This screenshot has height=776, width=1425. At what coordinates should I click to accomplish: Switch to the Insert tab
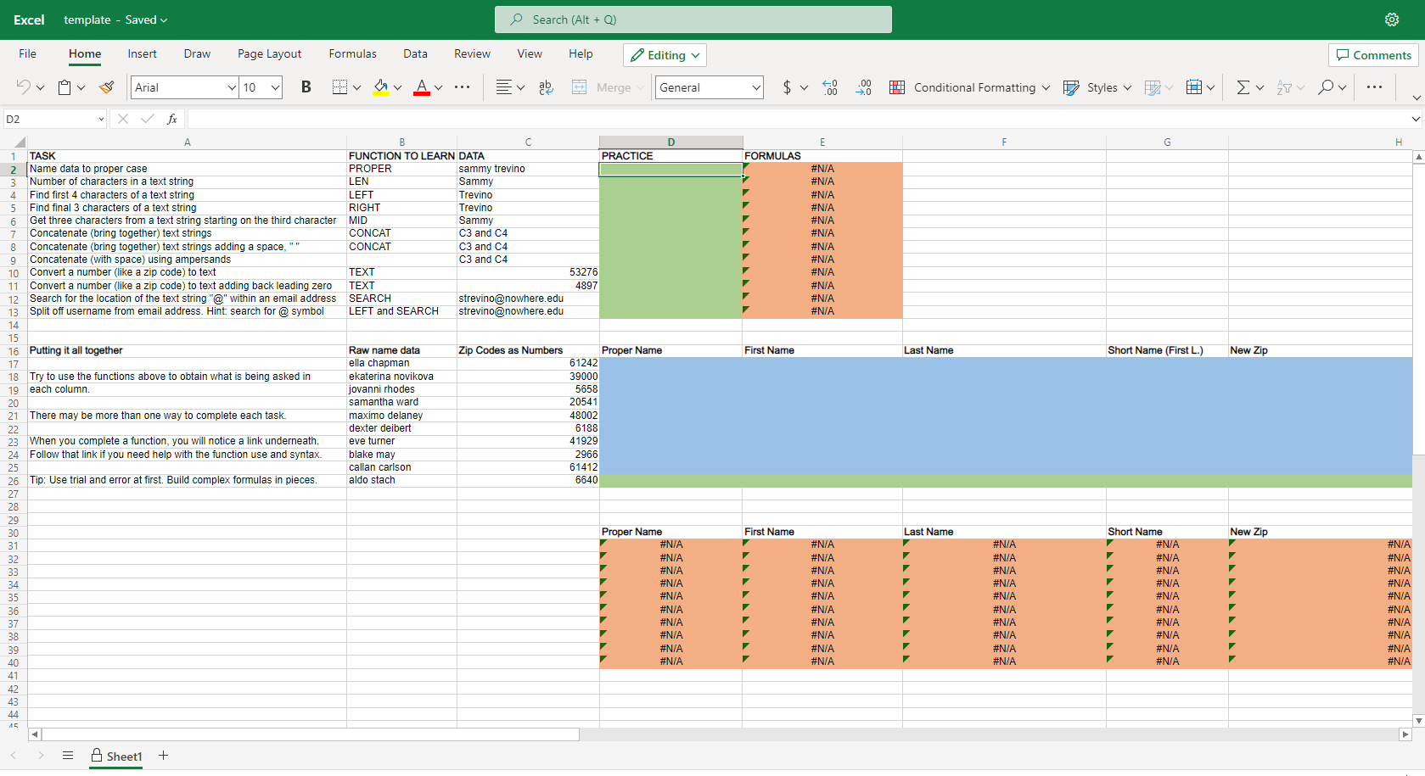[x=142, y=53]
